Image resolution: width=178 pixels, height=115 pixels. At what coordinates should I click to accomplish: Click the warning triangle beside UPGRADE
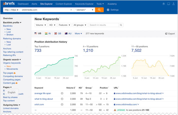(115, 110)
